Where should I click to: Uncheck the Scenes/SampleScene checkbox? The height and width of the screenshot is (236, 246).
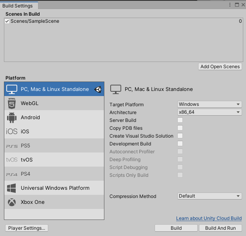pyautogui.click(x=7, y=21)
